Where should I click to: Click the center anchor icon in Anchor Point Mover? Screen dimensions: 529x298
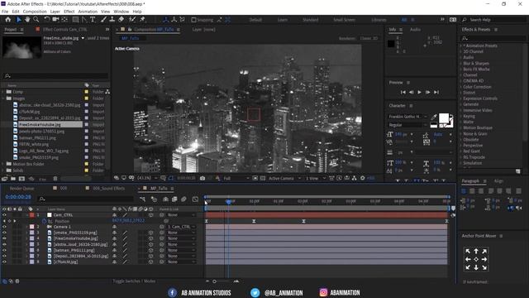pyautogui.click(x=476, y=259)
